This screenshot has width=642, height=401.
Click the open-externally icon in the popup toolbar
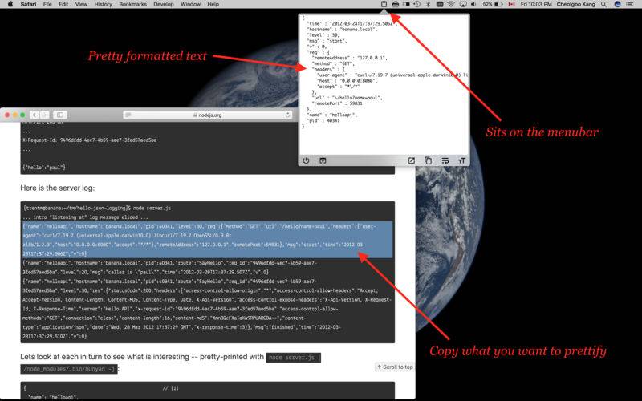(x=412, y=161)
